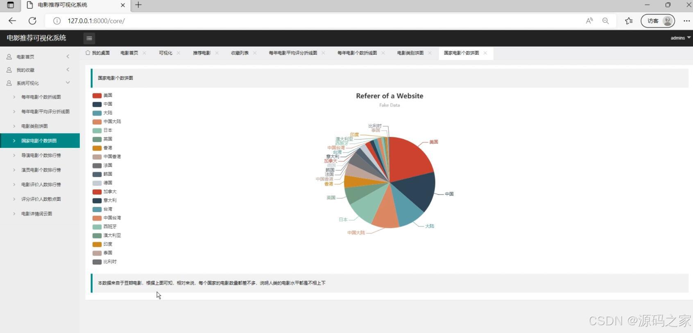Toggle the sidebar hamburger menu button
The image size is (693, 333).
tap(89, 38)
